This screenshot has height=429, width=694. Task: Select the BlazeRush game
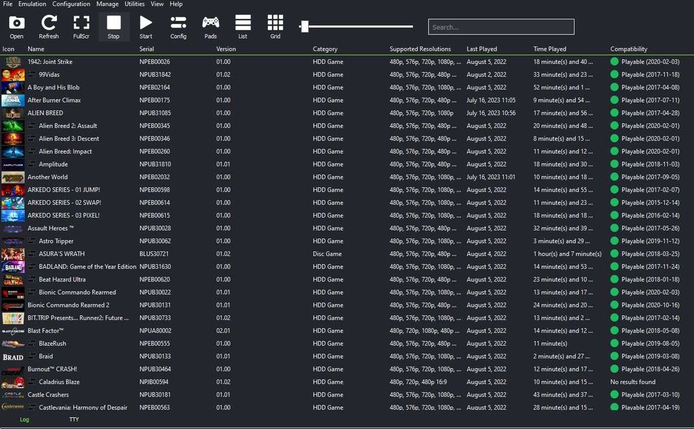[52, 344]
